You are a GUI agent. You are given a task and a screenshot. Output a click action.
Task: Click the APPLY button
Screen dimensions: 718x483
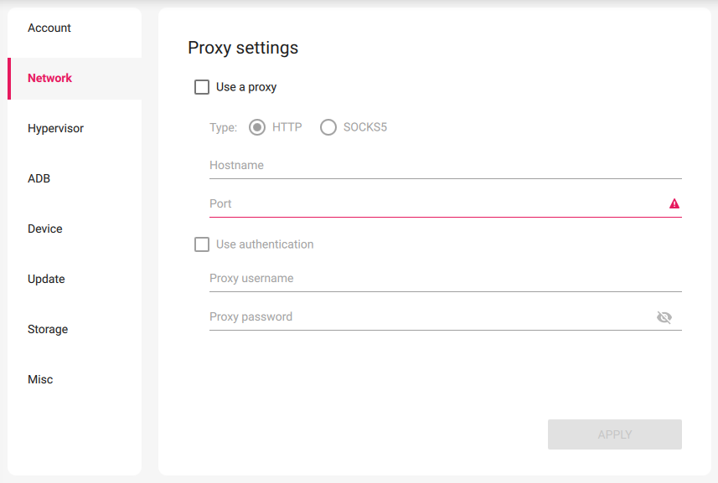[614, 434]
